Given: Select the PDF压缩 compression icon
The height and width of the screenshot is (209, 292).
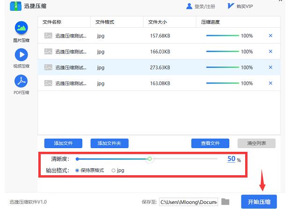Looking at the screenshot, I should pos(21,81).
